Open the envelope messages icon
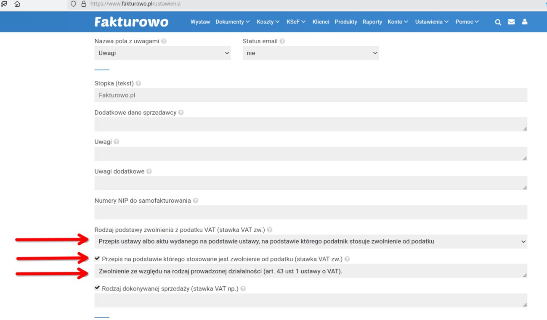This screenshot has height=320, width=547. pos(511,22)
